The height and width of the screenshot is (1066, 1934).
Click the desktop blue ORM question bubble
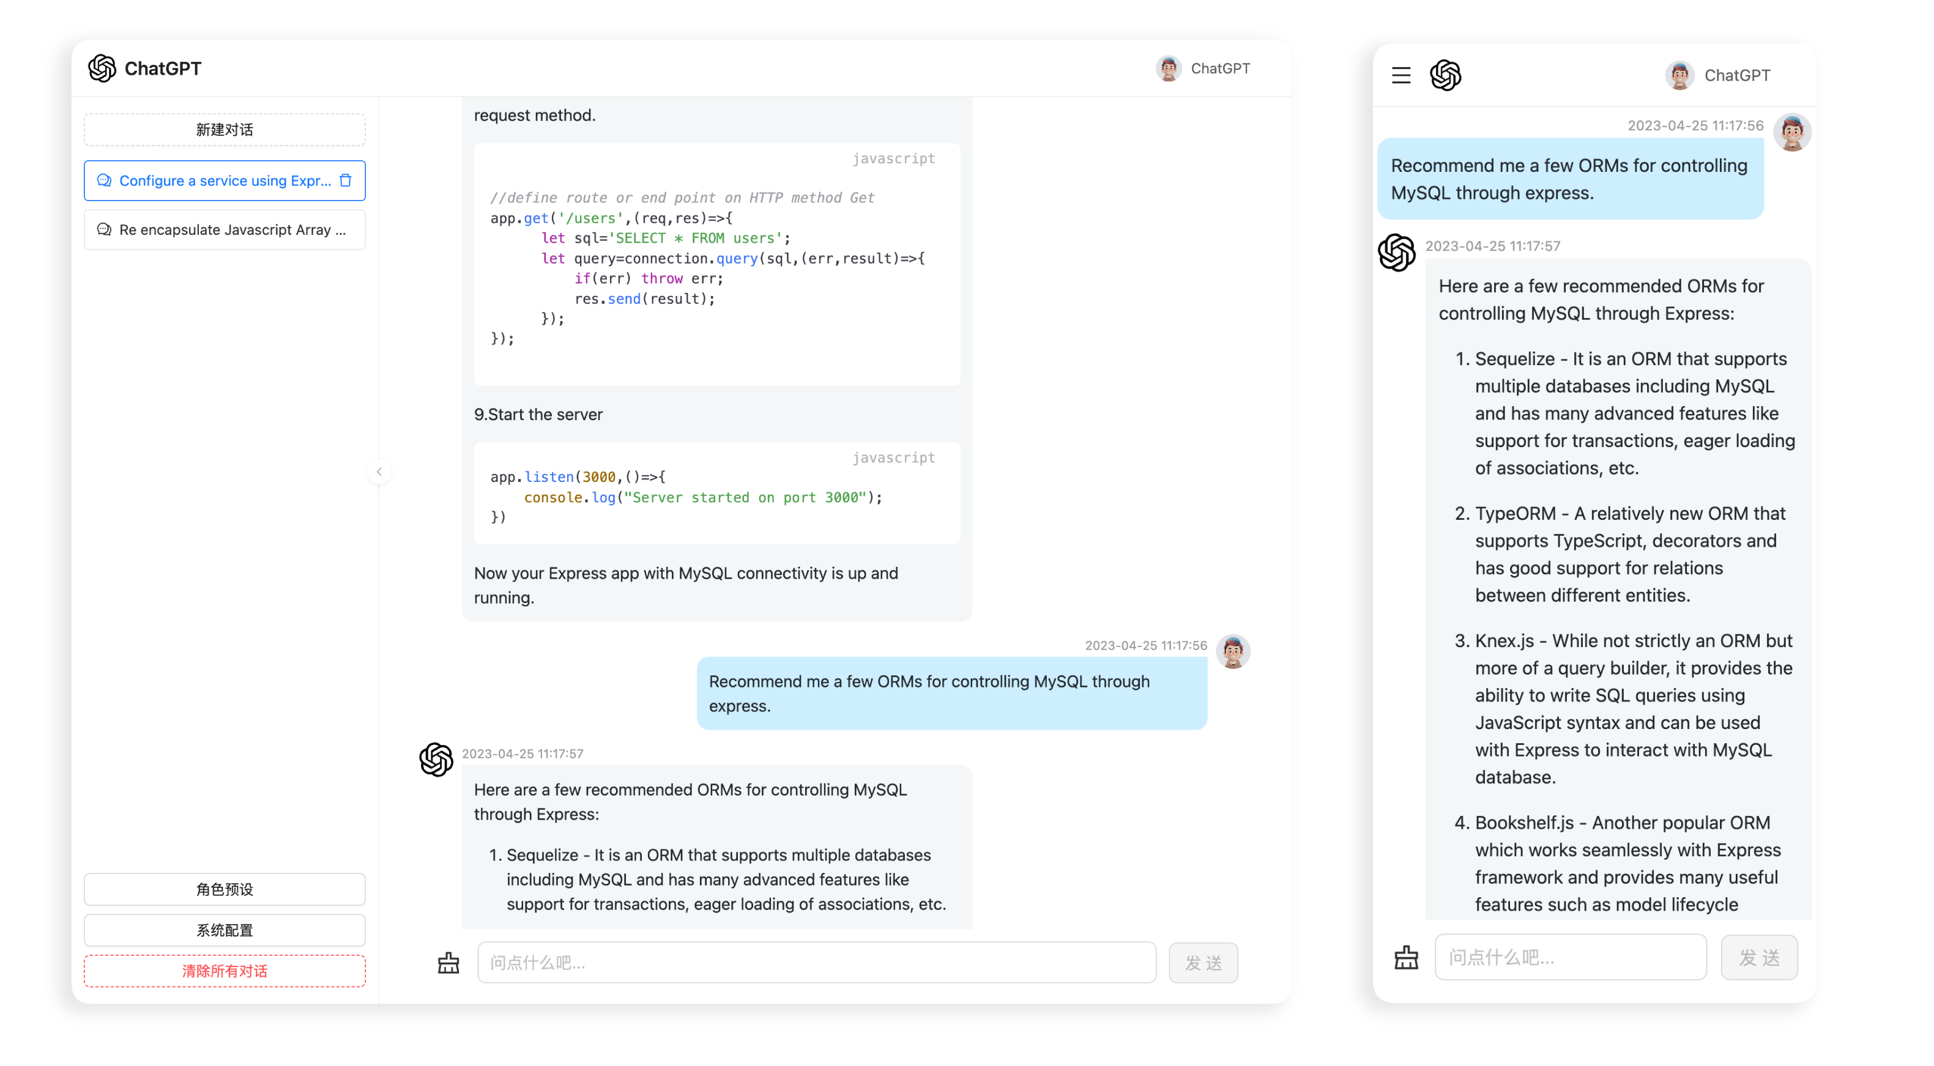pos(951,694)
